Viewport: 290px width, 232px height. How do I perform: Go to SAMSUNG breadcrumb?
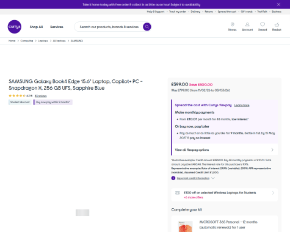[x=77, y=41]
